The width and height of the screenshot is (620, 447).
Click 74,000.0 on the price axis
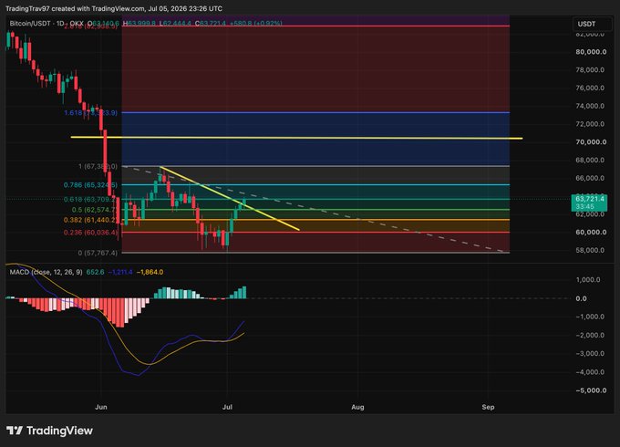point(590,106)
